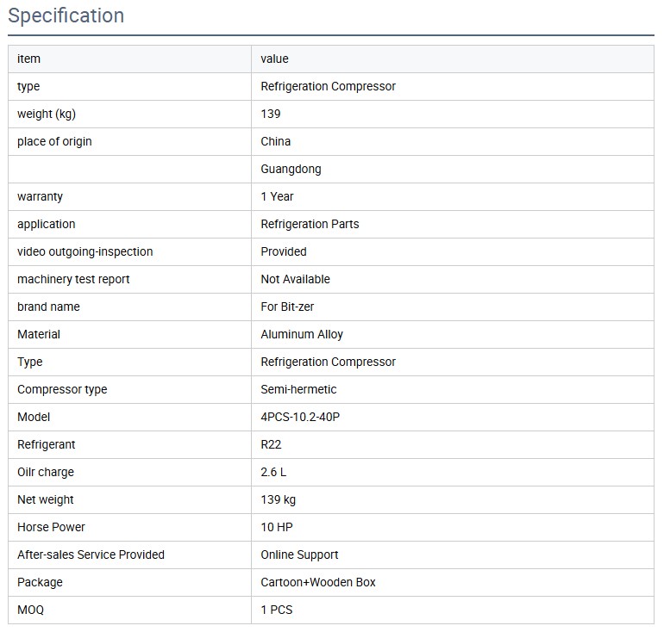Viewport: 664px width, 632px height.
Task: Click the 'place of origin' label
Action: [54, 141]
